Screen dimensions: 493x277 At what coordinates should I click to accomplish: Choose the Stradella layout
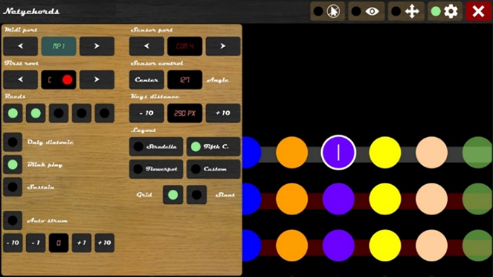(156, 146)
